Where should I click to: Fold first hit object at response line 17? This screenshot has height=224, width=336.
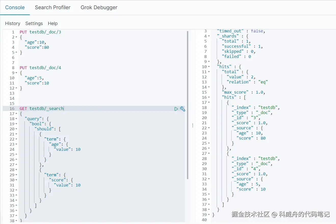coord(209,103)
